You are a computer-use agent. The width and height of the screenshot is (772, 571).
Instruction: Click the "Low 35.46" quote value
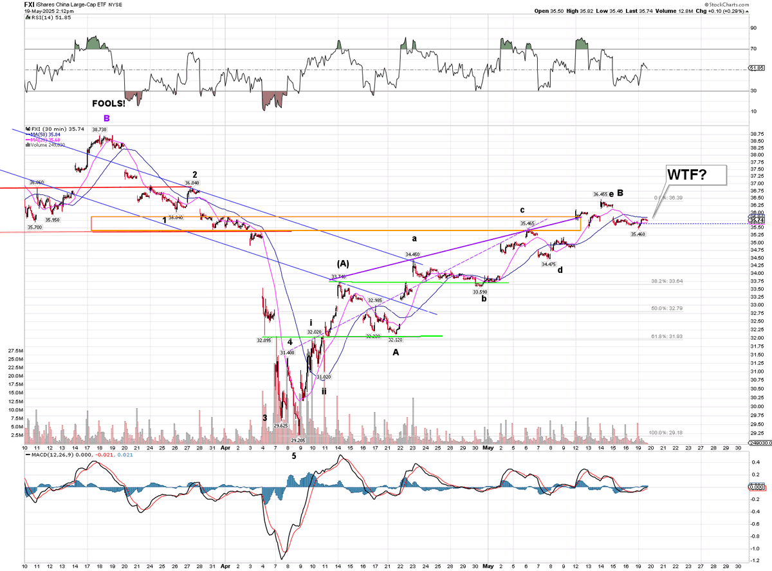609,11
